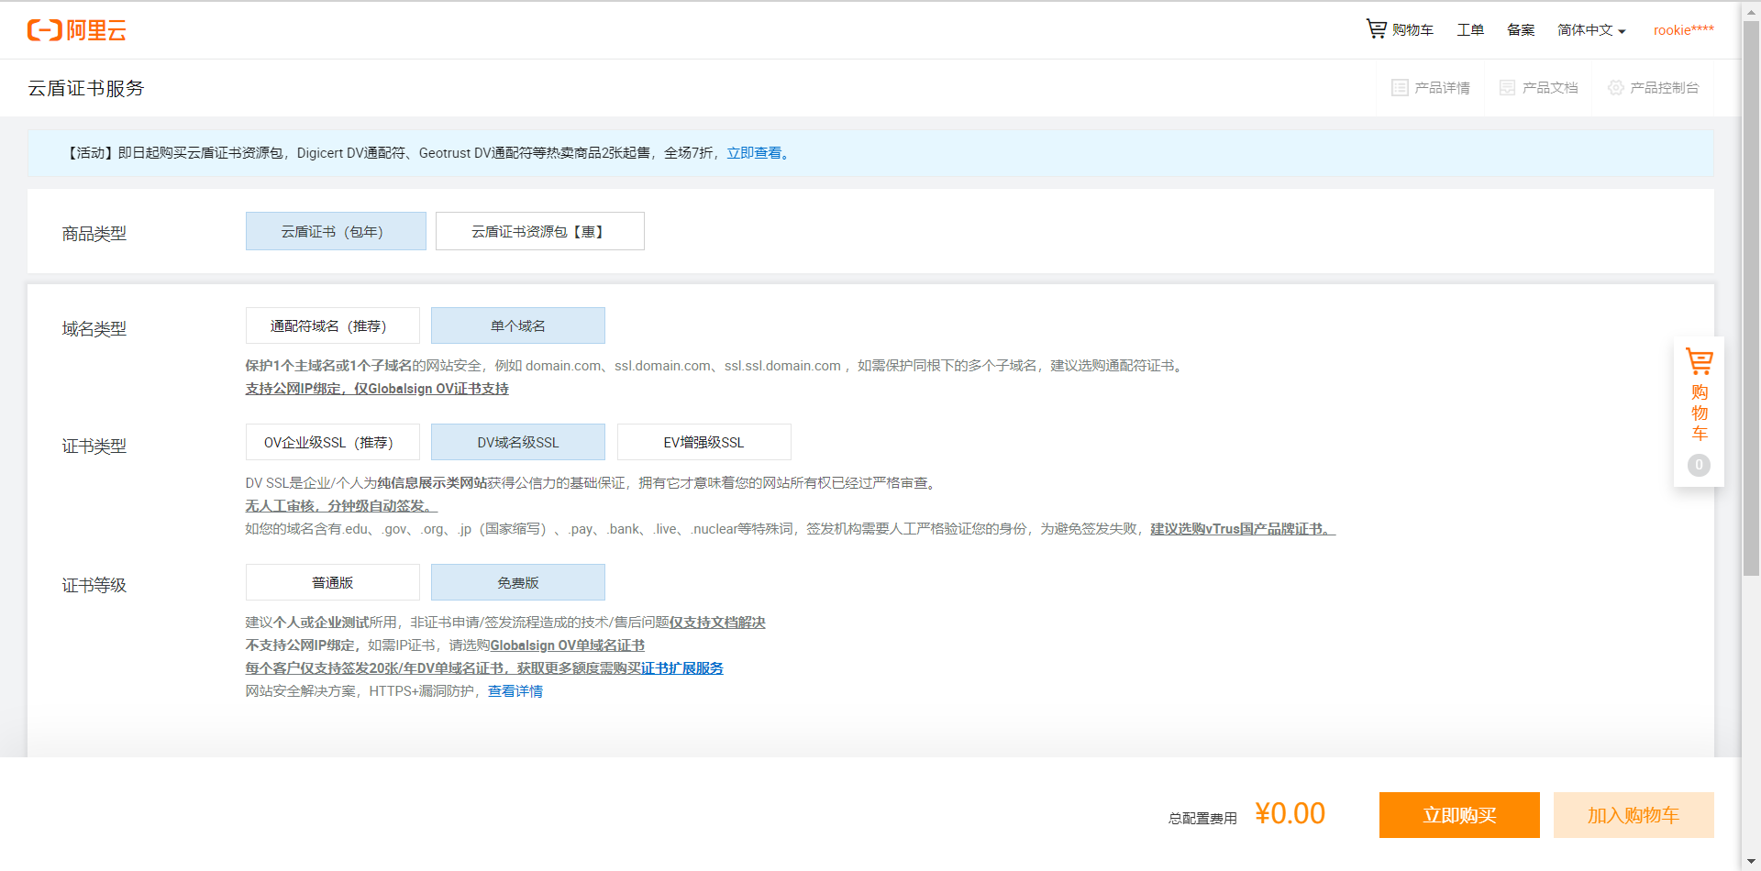Click the scrollbar down arrow
The height and width of the screenshot is (871, 1761).
click(x=1751, y=862)
